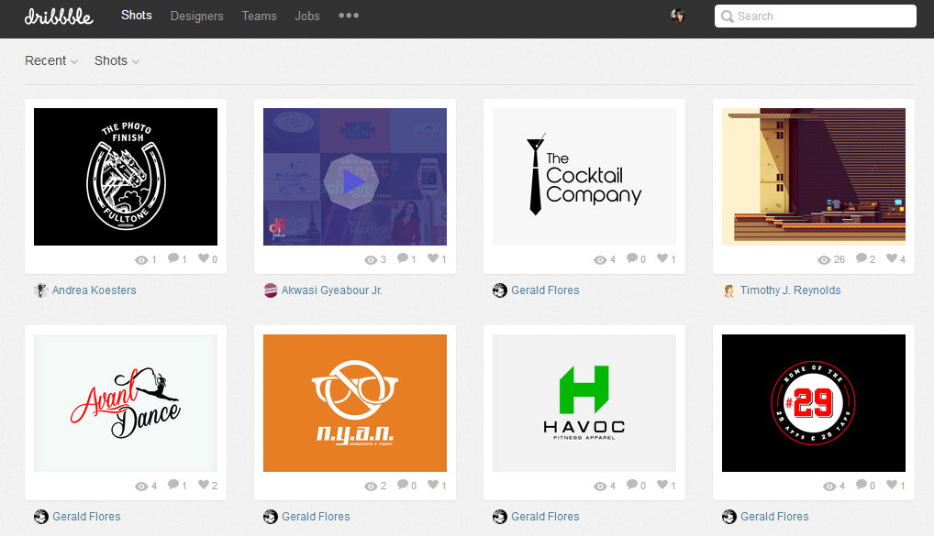Like Timothy J. Reynolds pixel art shot
The height and width of the screenshot is (536, 934).
click(x=892, y=258)
